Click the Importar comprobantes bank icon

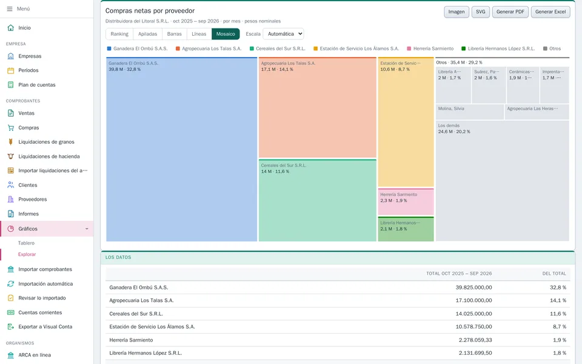pyautogui.click(x=11, y=269)
